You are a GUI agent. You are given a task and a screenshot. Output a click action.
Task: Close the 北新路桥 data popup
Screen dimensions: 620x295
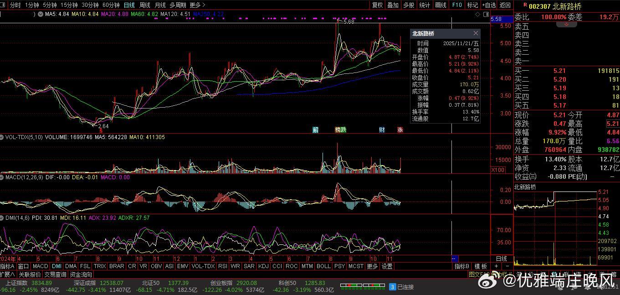pyautogui.click(x=476, y=33)
